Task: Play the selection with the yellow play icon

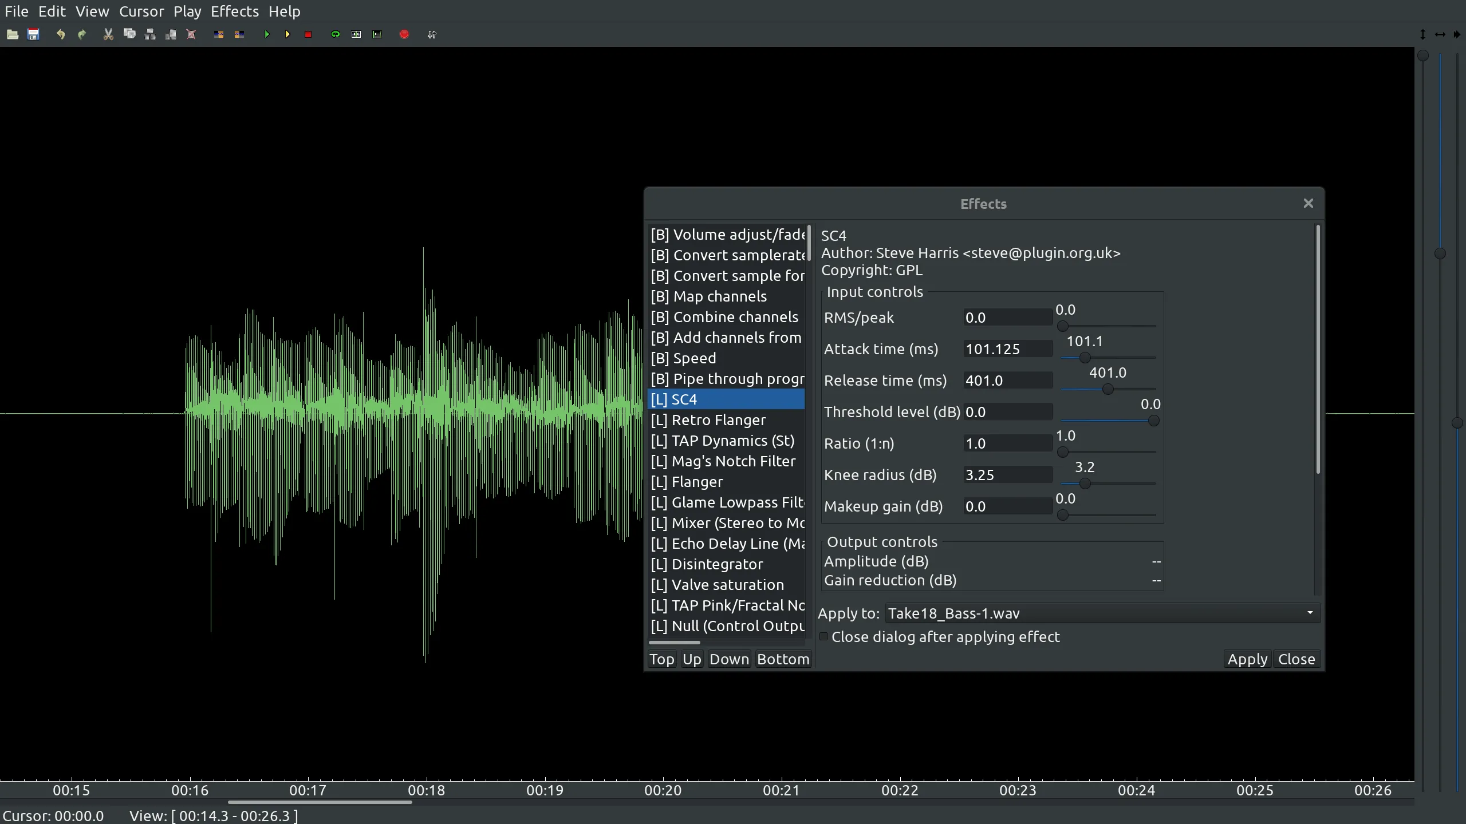Action: pyautogui.click(x=287, y=34)
